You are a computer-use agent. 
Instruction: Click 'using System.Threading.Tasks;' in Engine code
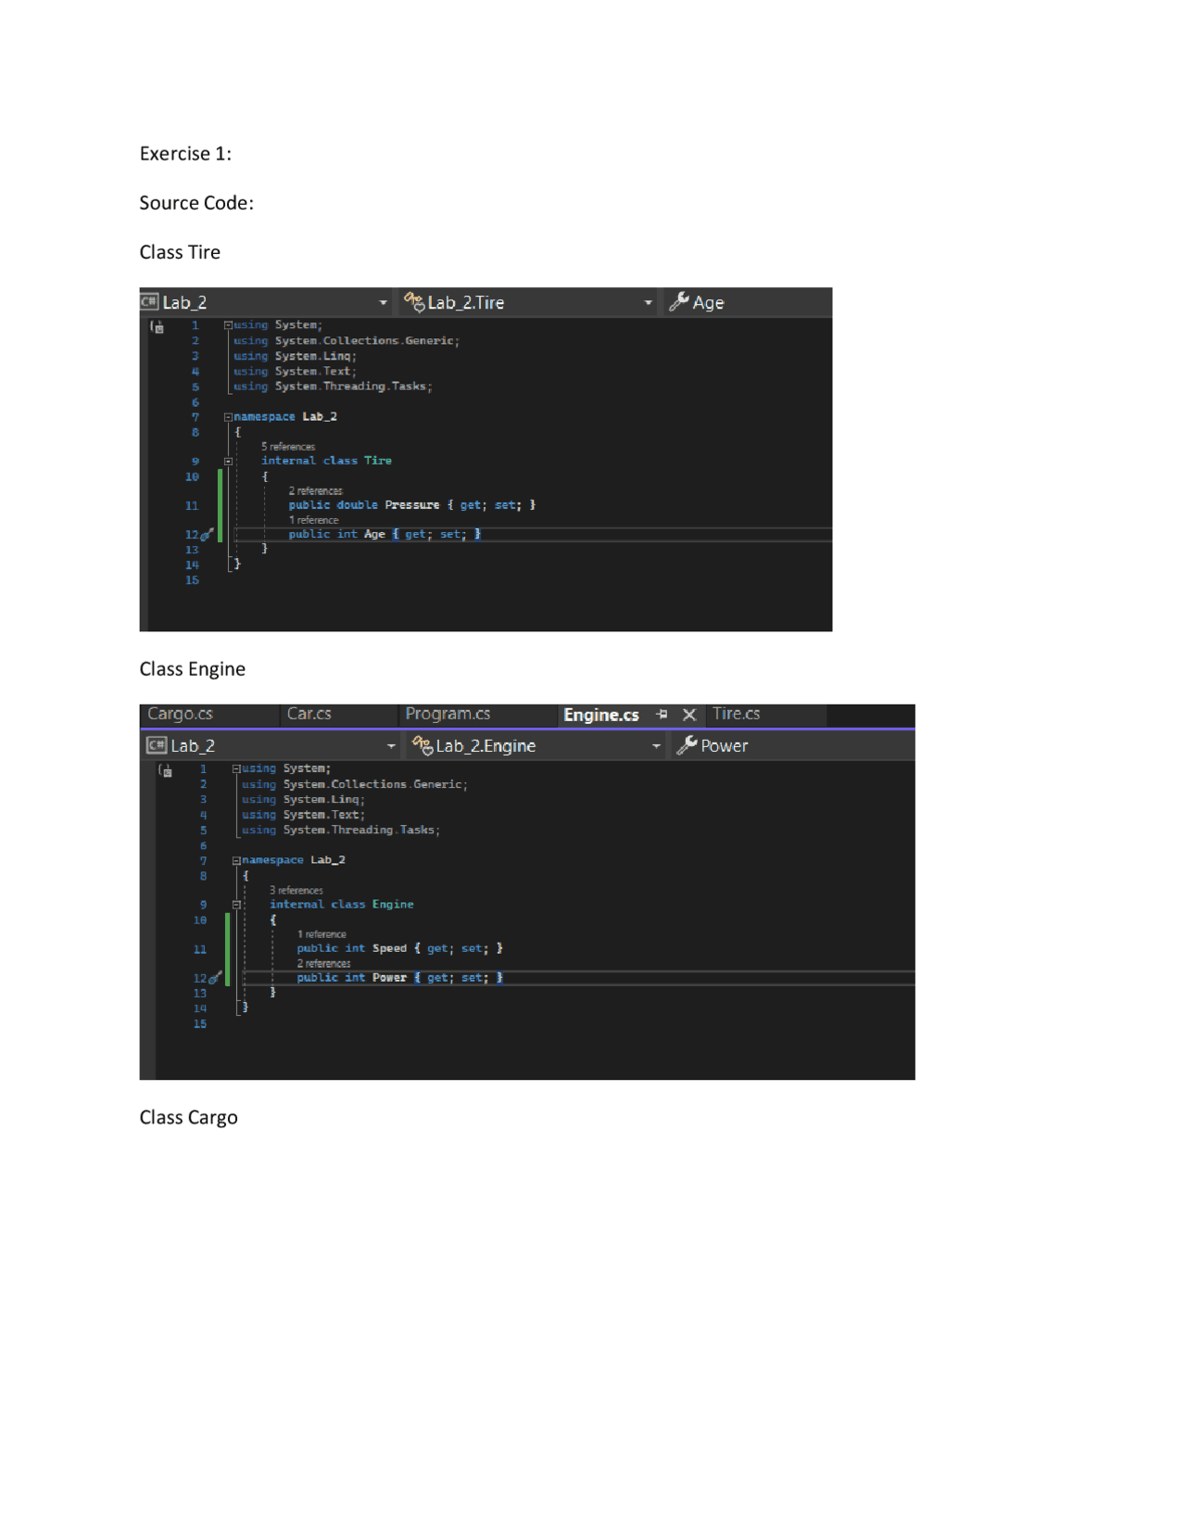point(341,830)
